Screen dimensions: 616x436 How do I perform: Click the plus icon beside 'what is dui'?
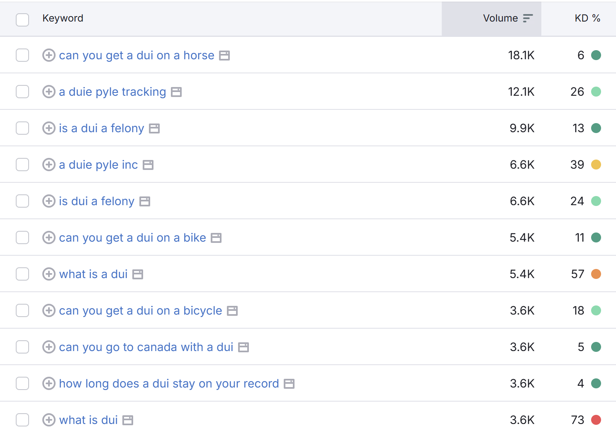click(49, 420)
